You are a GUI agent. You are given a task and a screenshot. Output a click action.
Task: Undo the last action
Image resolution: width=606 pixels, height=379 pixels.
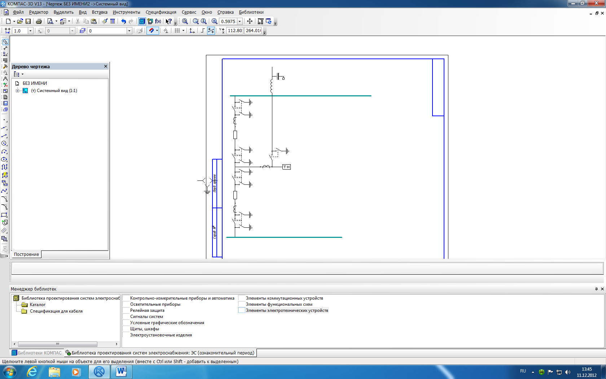click(123, 21)
